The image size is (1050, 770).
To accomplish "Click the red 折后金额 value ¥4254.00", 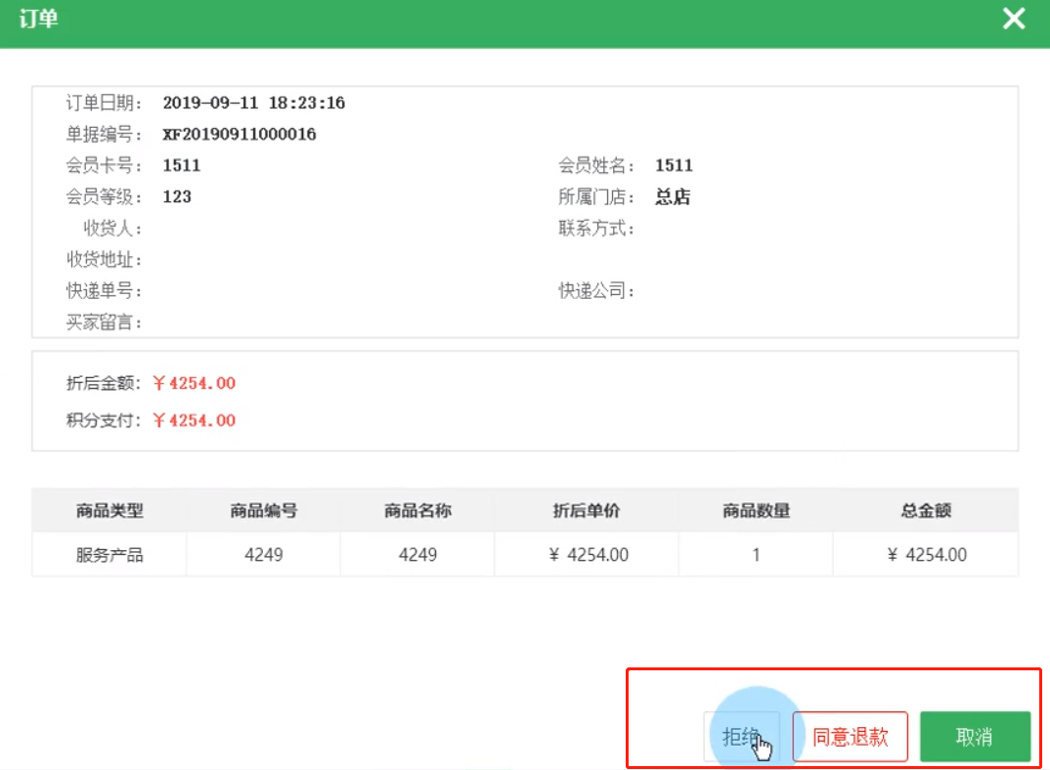I will tap(194, 383).
